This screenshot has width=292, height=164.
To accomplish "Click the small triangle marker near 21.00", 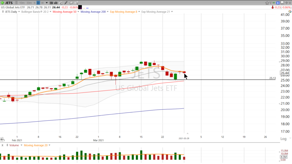I will (279, 104).
